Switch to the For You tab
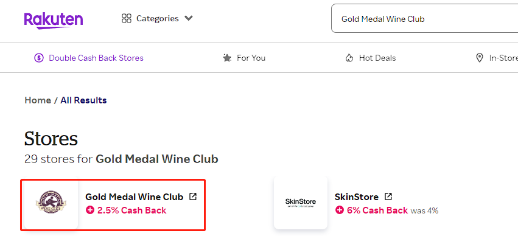This screenshot has width=518, height=236. tap(244, 58)
